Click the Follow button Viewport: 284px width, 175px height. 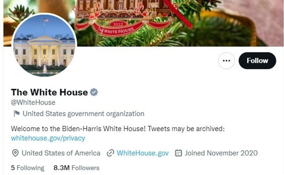257,61
